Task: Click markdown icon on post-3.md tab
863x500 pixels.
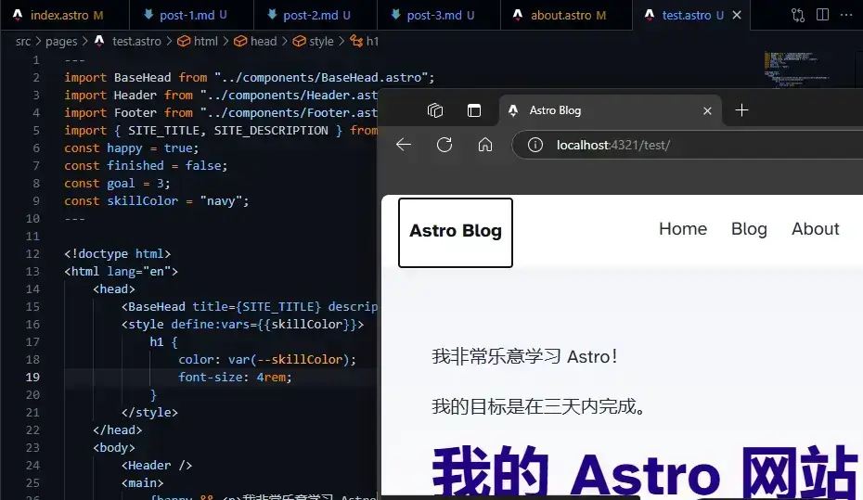Action: click(395, 15)
